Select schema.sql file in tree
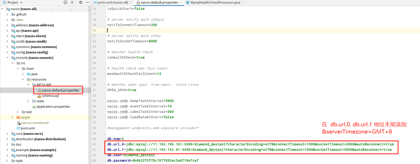Image resolution: width=420 pixels, height=164 pixels. [50, 96]
